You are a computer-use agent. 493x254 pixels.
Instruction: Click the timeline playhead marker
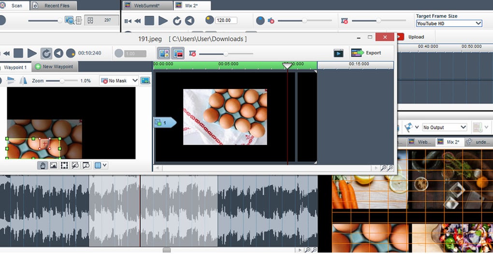(x=287, y=66)
